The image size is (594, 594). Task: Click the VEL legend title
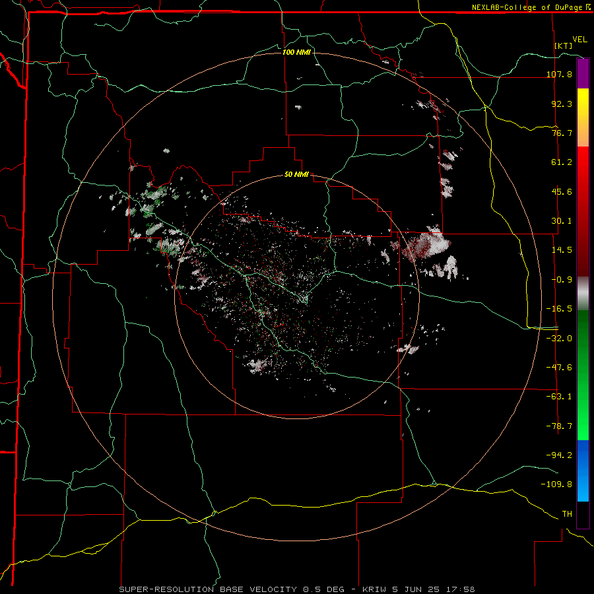[580, 40]
